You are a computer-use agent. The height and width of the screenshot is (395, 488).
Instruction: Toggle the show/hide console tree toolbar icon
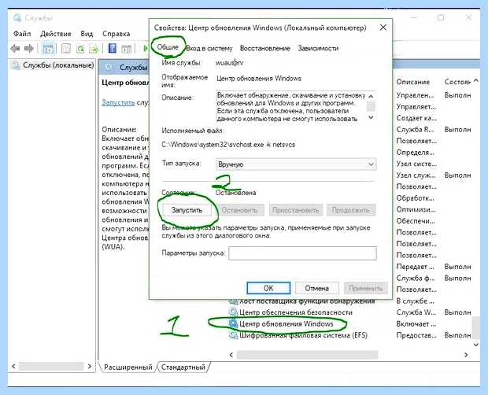(x=48, y=49)
